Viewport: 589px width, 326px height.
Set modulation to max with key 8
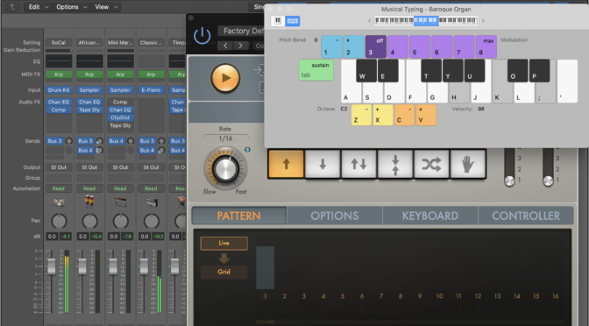pyautogui.click(x=486, y=46)
